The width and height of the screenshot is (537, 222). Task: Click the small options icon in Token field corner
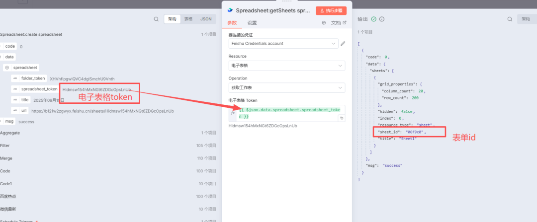(x=341, y=118)
